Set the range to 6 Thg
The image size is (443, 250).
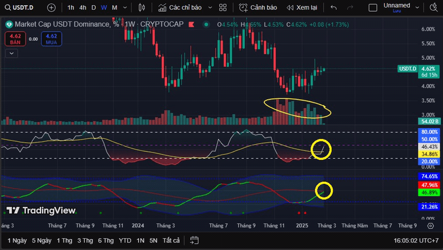[x=105, y=240]
